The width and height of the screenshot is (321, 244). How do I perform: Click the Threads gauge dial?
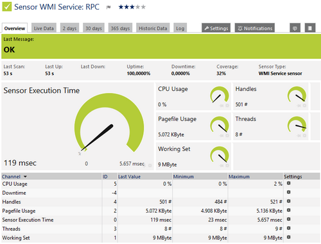(x=297, y=124)
